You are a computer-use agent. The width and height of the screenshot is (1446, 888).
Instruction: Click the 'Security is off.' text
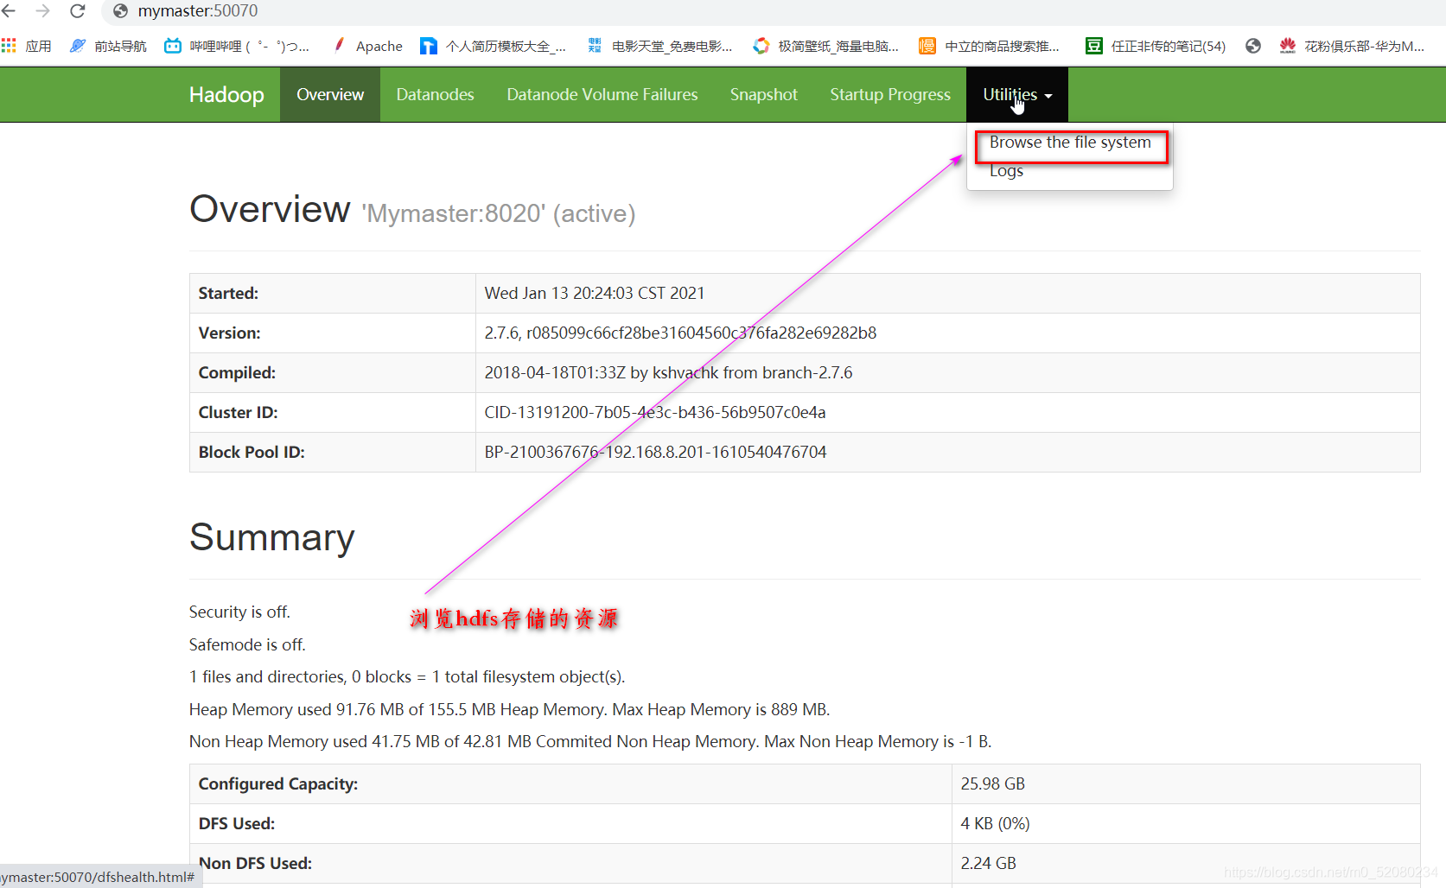point(239,612)
